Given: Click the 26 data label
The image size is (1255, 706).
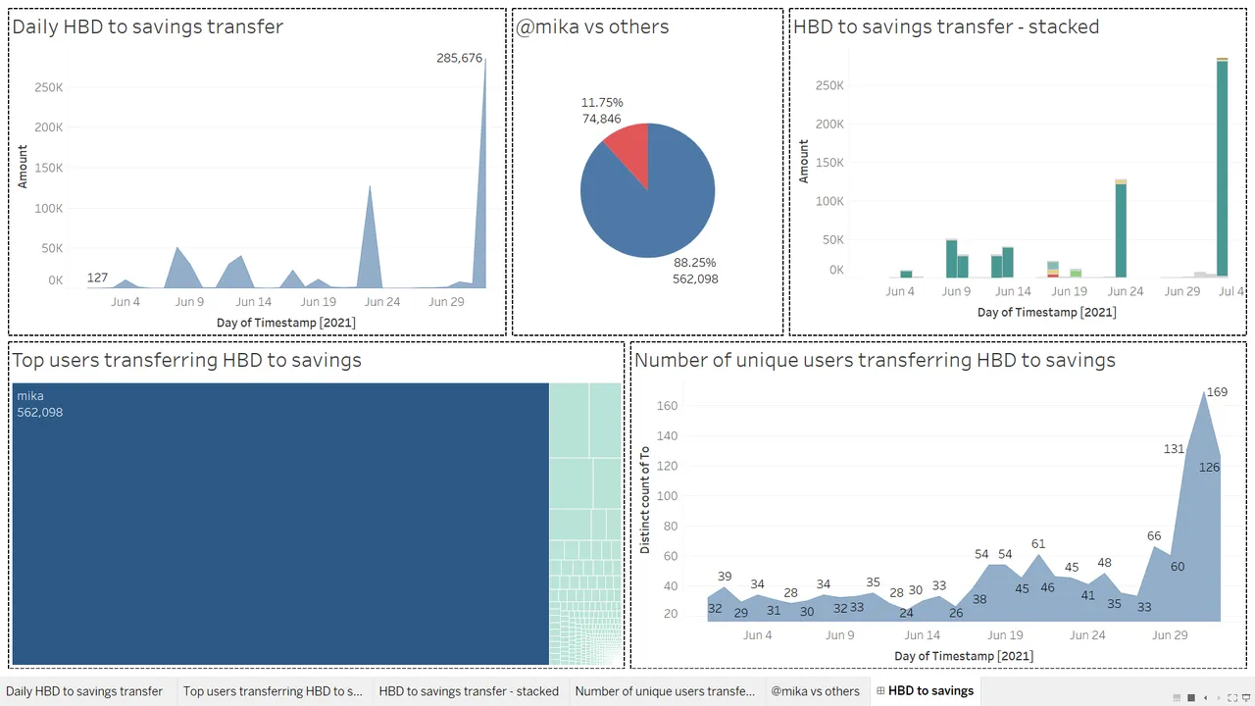Looking at the screenshot, I should [x=956, y=613].
